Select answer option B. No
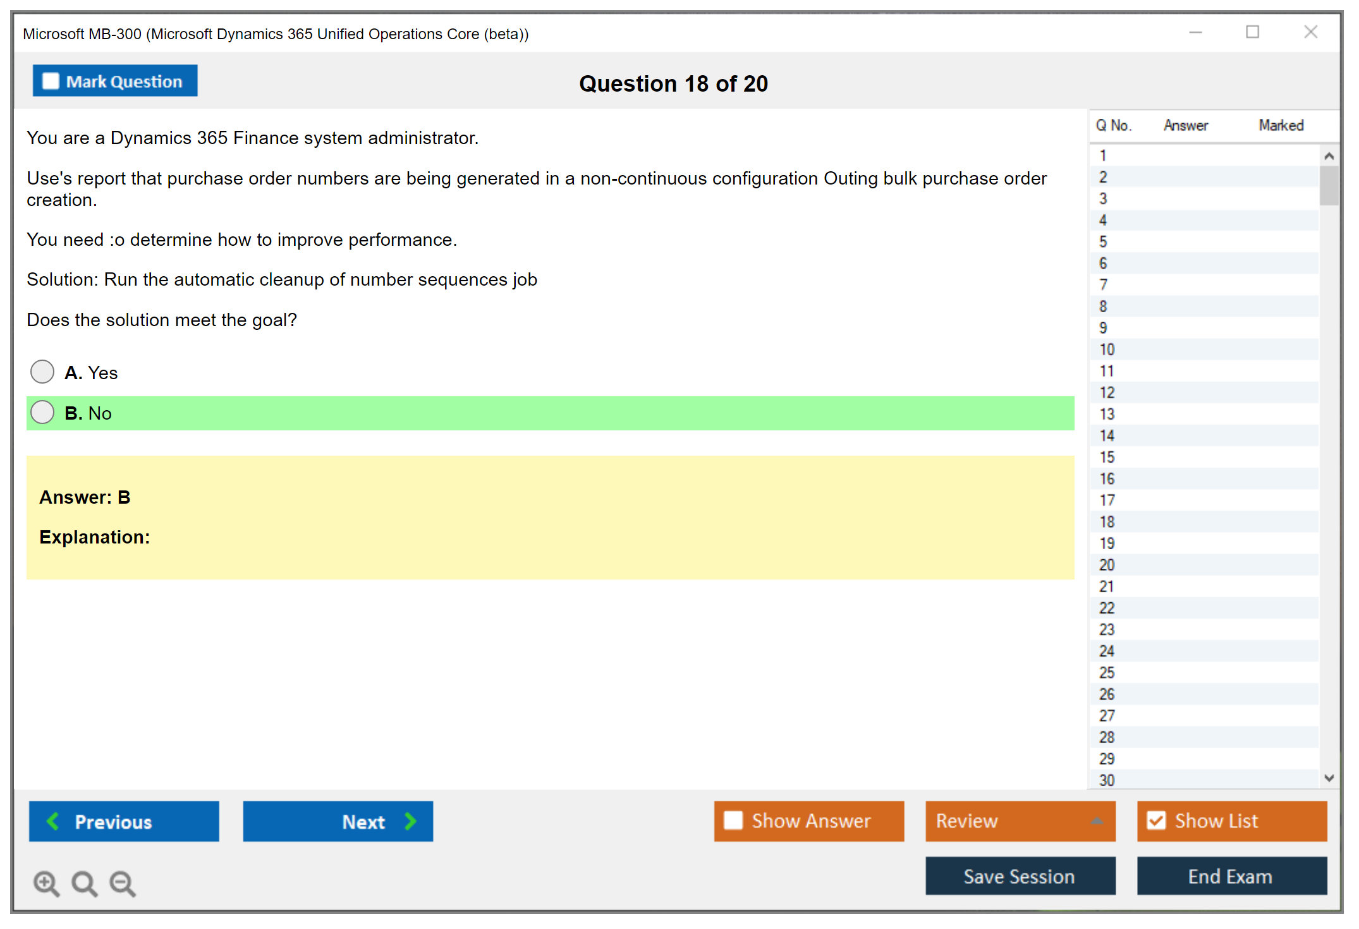The height and width of the screenshot is (929, 1359). click(42, 413)
